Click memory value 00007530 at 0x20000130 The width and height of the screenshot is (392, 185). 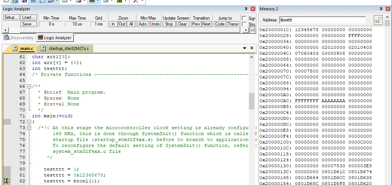[x=333, y=166]
